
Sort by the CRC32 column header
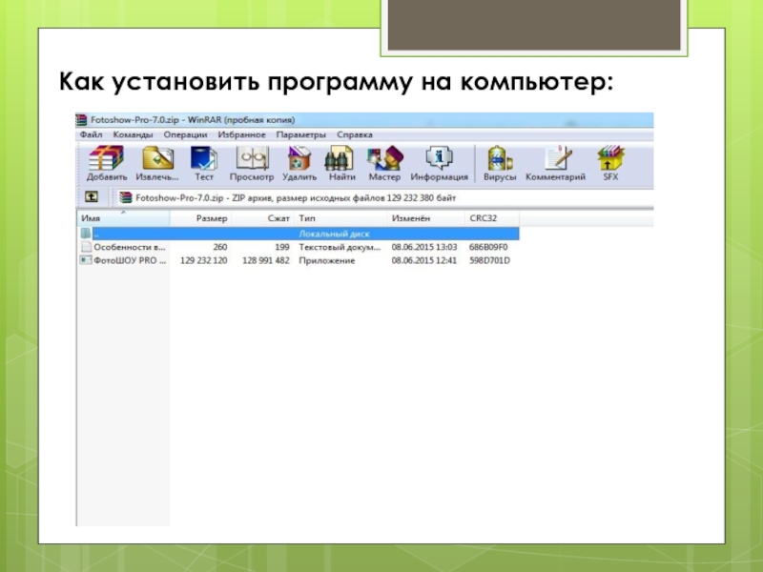pos(492,218)
